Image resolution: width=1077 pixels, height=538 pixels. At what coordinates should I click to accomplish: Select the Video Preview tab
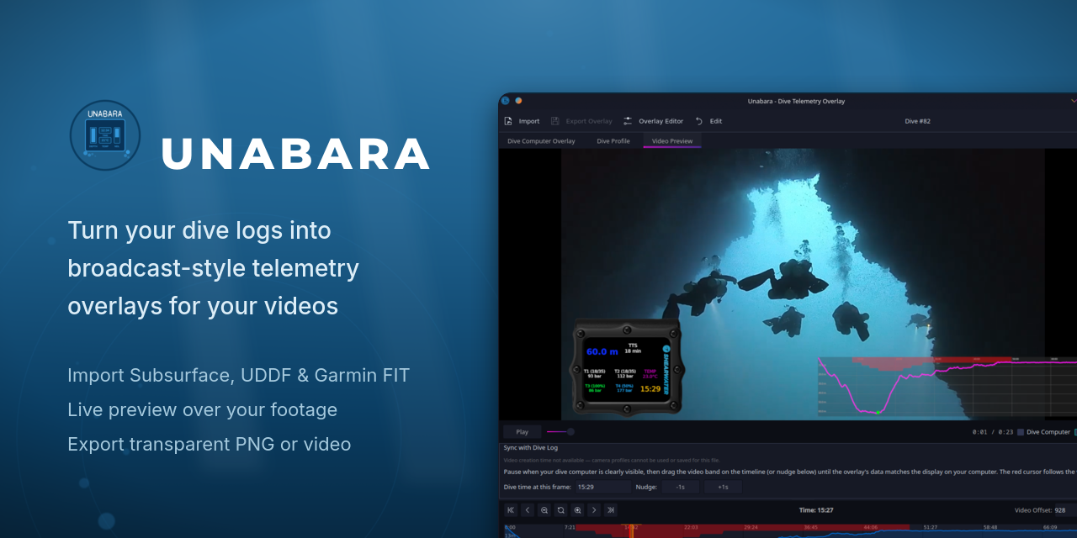click(672, 141)
